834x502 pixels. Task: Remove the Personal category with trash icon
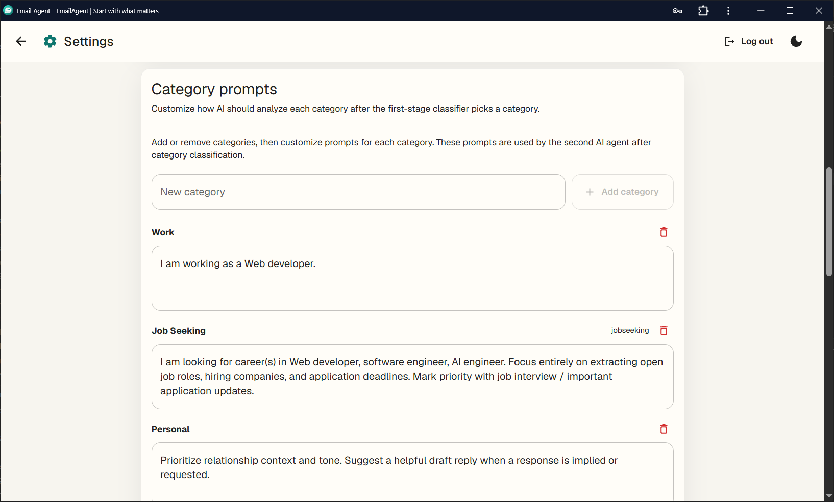pyautogui.click(x=664, y=429)
